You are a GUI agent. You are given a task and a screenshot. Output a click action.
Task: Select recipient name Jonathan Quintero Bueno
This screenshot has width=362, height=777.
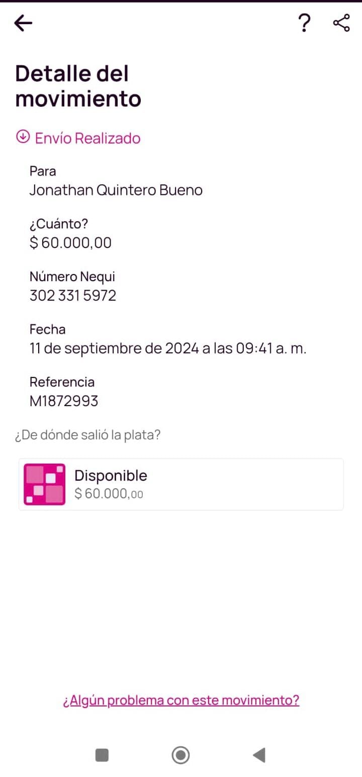coord(116,190)
